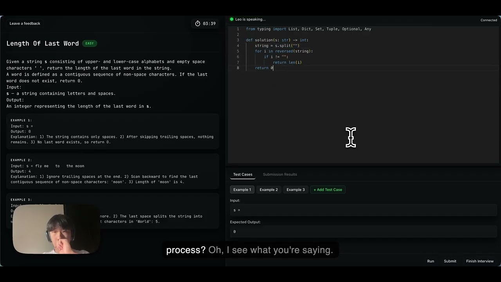This screenshot has width=501, height=282.
Task: Click the webcam preview thumbnail
Action: tap(56, 229)
